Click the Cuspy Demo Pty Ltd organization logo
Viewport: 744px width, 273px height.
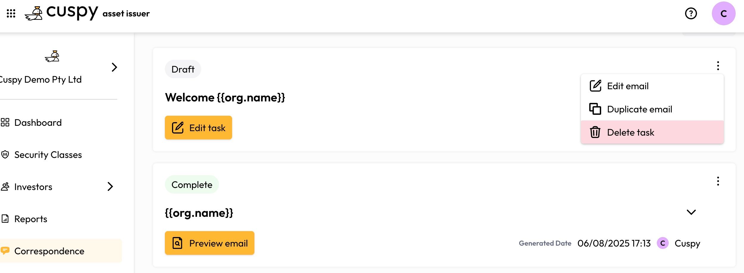click(52, 56)
